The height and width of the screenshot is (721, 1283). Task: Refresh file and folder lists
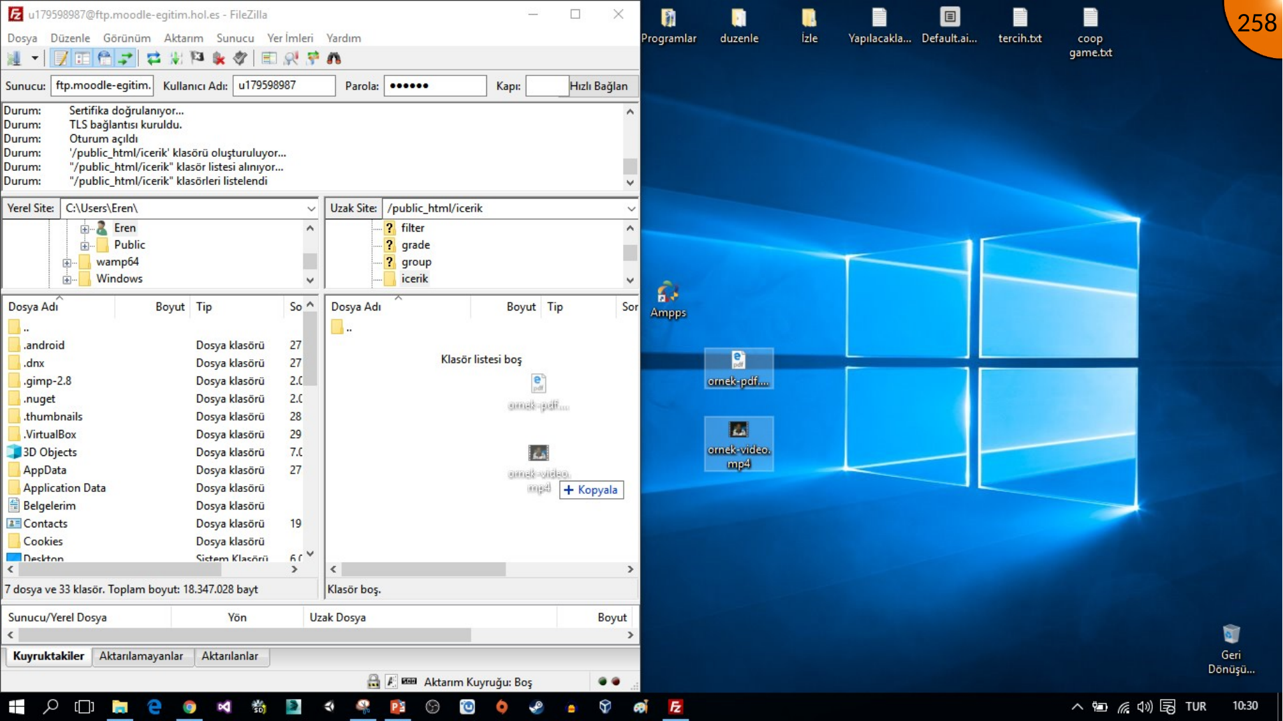[154, 58]
